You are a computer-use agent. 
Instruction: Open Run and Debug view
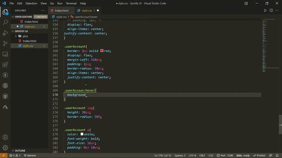(5, 33)
